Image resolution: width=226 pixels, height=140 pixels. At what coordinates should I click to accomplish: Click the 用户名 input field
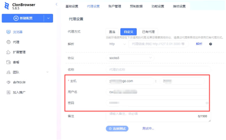(x=157, y=92)
